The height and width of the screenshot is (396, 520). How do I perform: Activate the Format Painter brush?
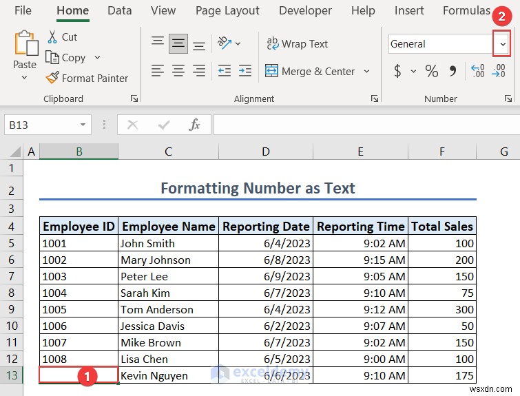point(52,78)
